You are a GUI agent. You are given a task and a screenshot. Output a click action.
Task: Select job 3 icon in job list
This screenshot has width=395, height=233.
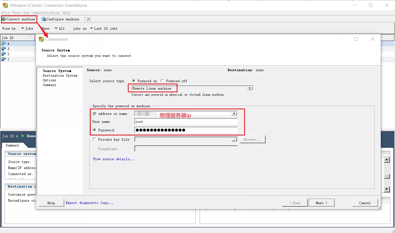(x=4, y=49)
